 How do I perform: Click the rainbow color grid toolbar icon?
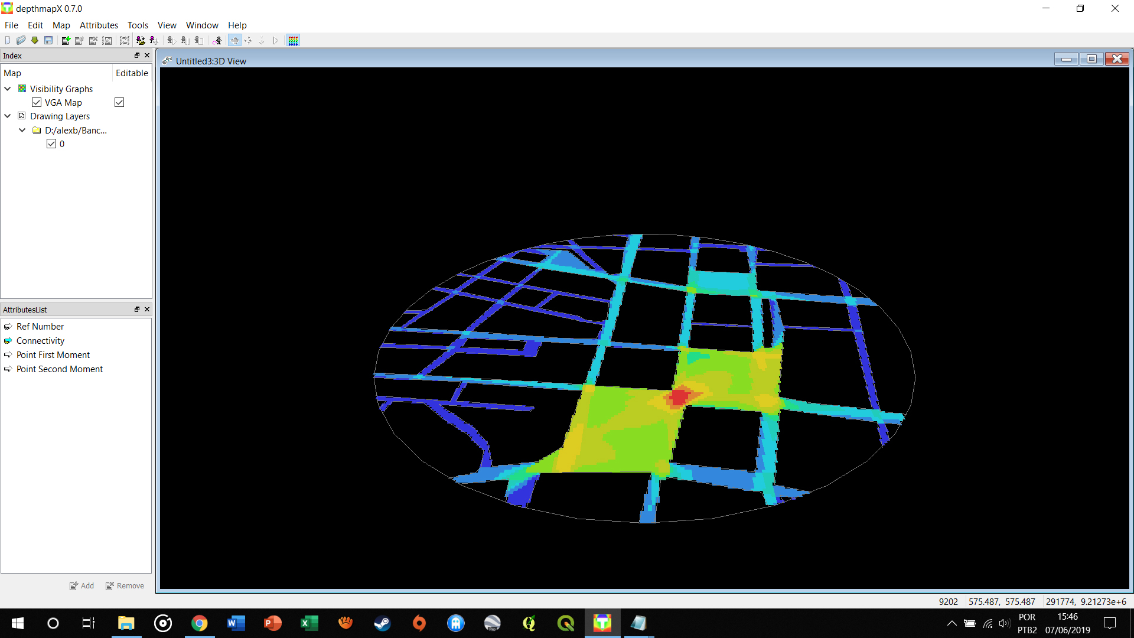293,40
